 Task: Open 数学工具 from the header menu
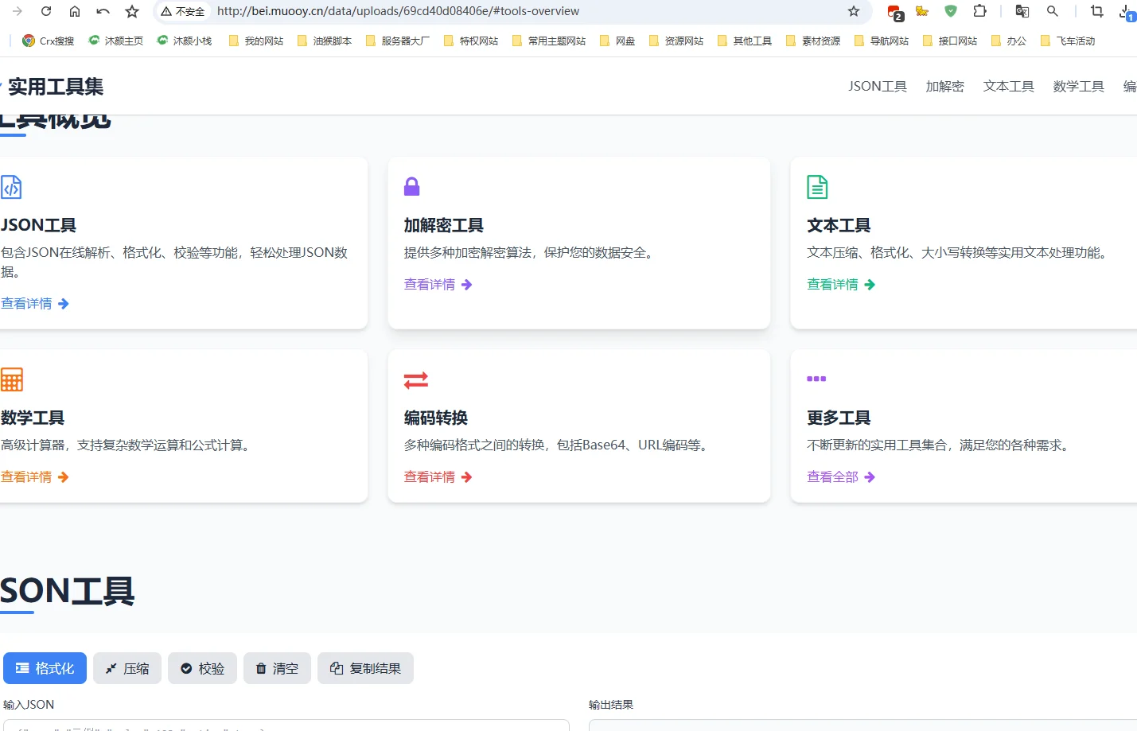click(x=1078, y=87)
